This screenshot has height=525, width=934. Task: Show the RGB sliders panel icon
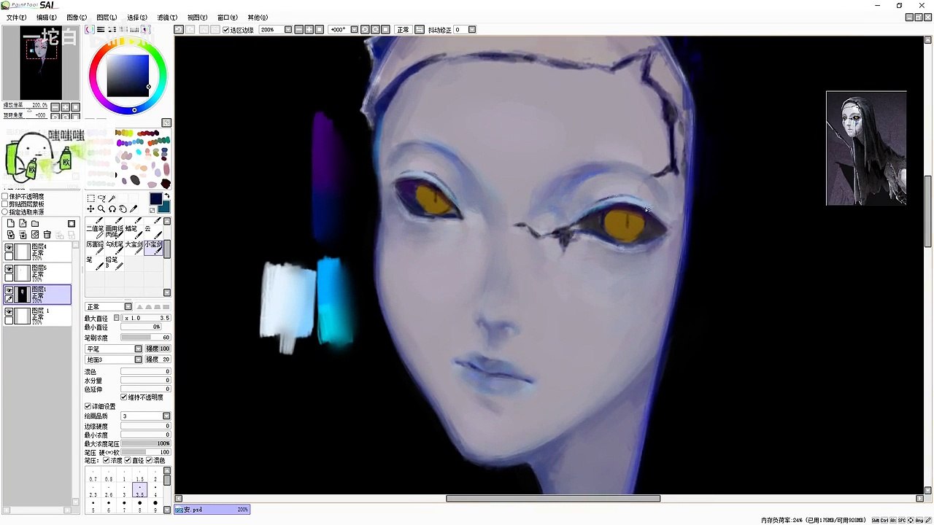[101, 30]
